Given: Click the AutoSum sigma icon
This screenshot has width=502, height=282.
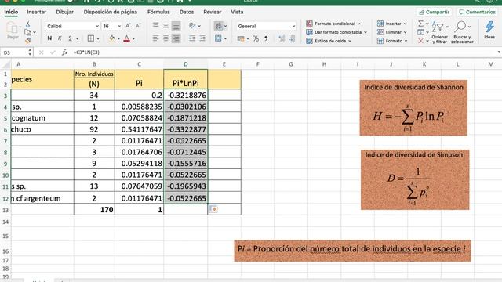Looking at the screenshot, I should (420, 23).
